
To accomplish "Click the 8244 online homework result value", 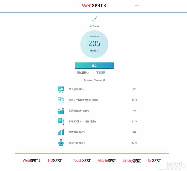I will click(134, 143).
